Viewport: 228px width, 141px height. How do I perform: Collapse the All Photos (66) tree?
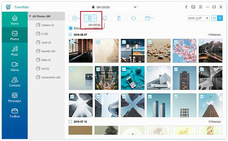coord(30,16)
